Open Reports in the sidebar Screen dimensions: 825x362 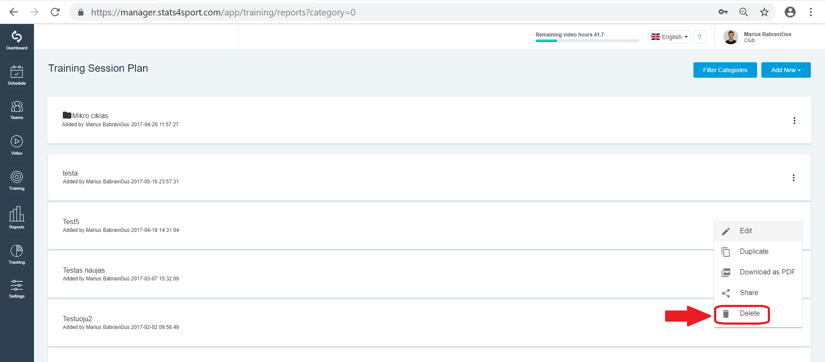[x=17, y=218]
